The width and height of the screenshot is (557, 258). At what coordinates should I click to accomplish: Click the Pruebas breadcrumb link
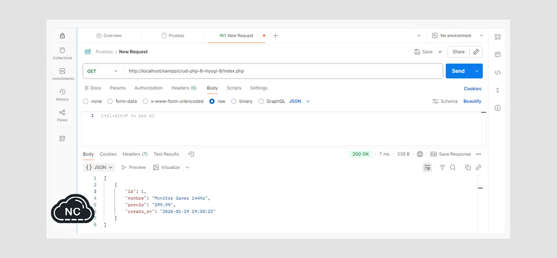coord(104,52)
